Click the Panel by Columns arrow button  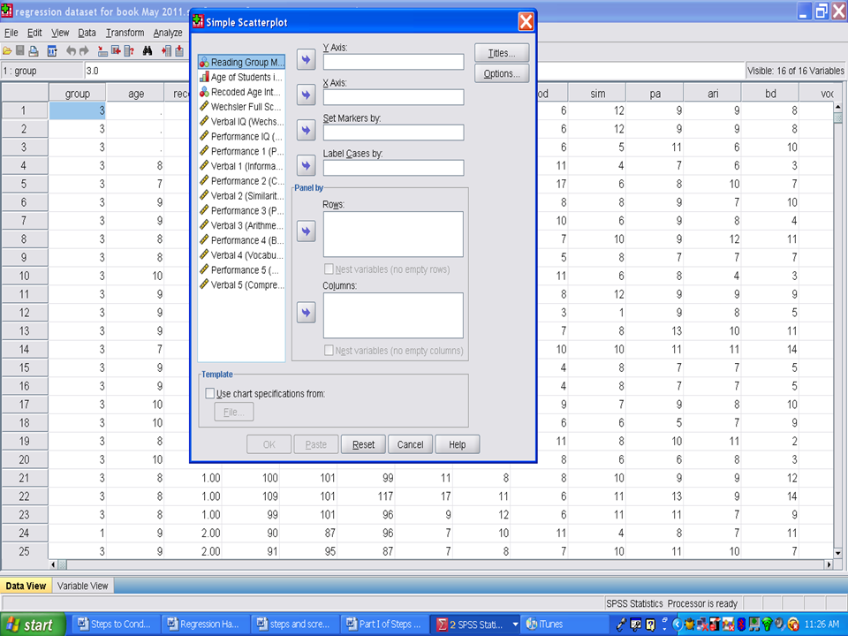click(x=306, y=313)
